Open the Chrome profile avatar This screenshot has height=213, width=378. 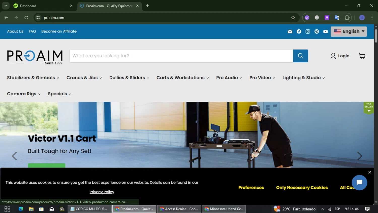362,18
